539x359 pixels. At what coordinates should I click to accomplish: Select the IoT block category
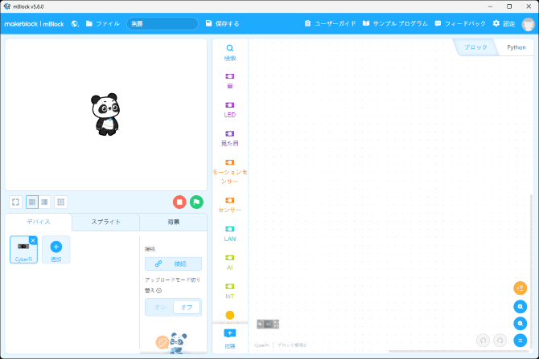pos(229,291)
